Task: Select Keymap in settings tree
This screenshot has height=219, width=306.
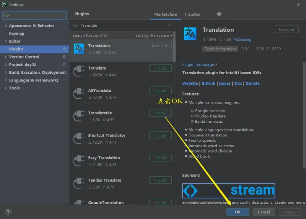Action: (16, 34)
